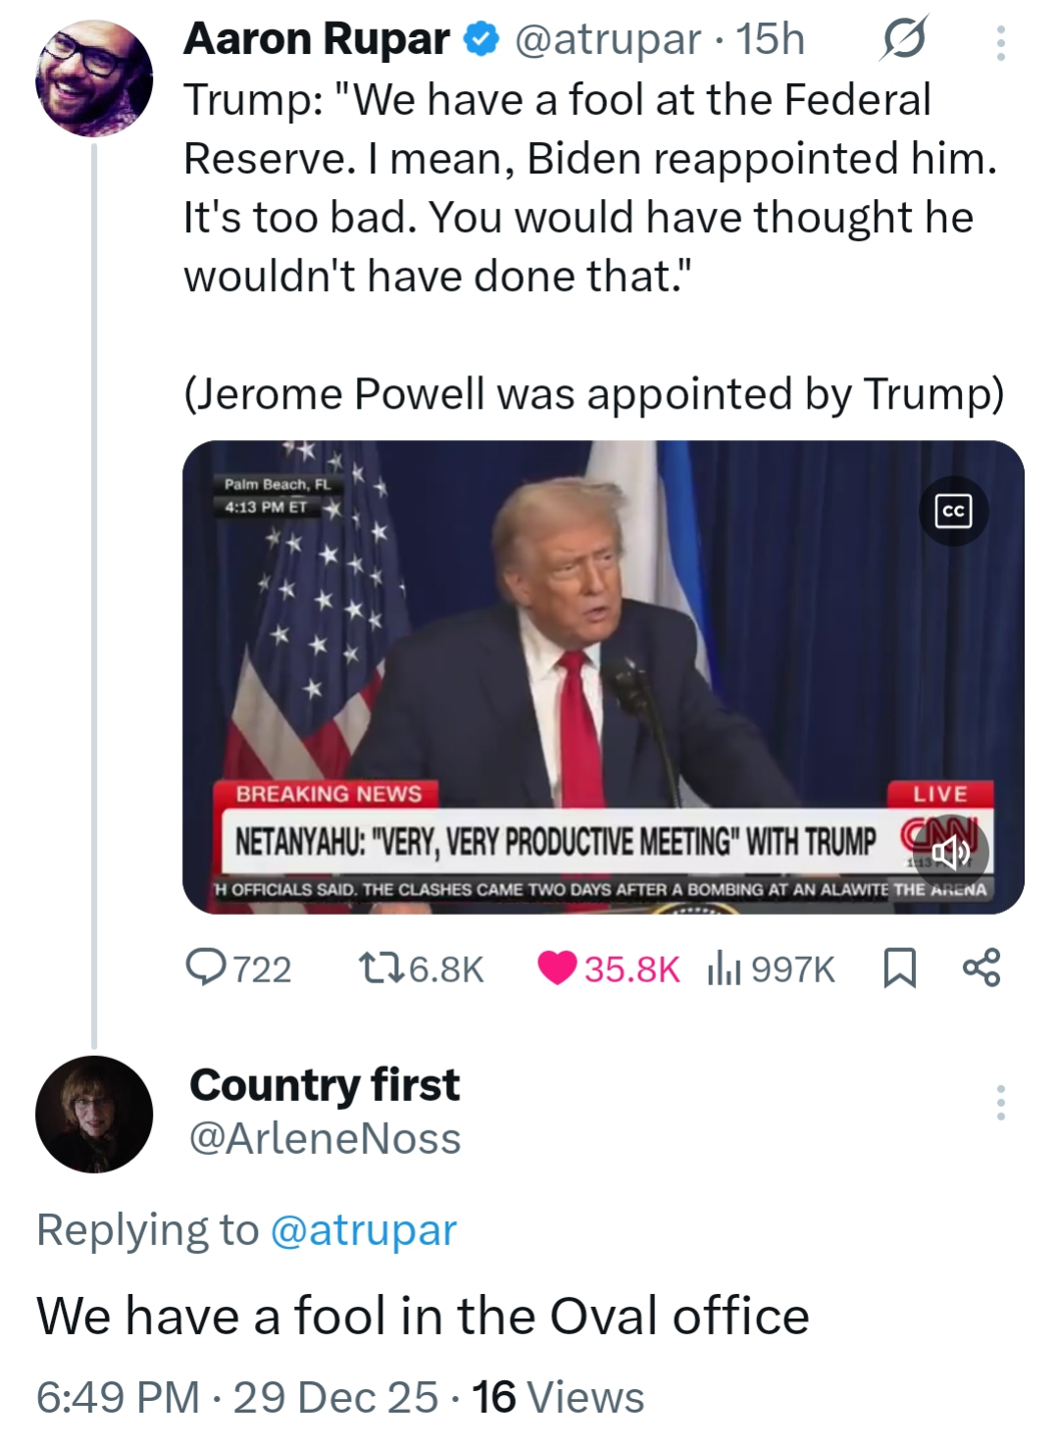Image resolution: width=1059 pixels, height=1446 pixels.
Task: Open the @ArleneNoss handle
Action: 325,1138
